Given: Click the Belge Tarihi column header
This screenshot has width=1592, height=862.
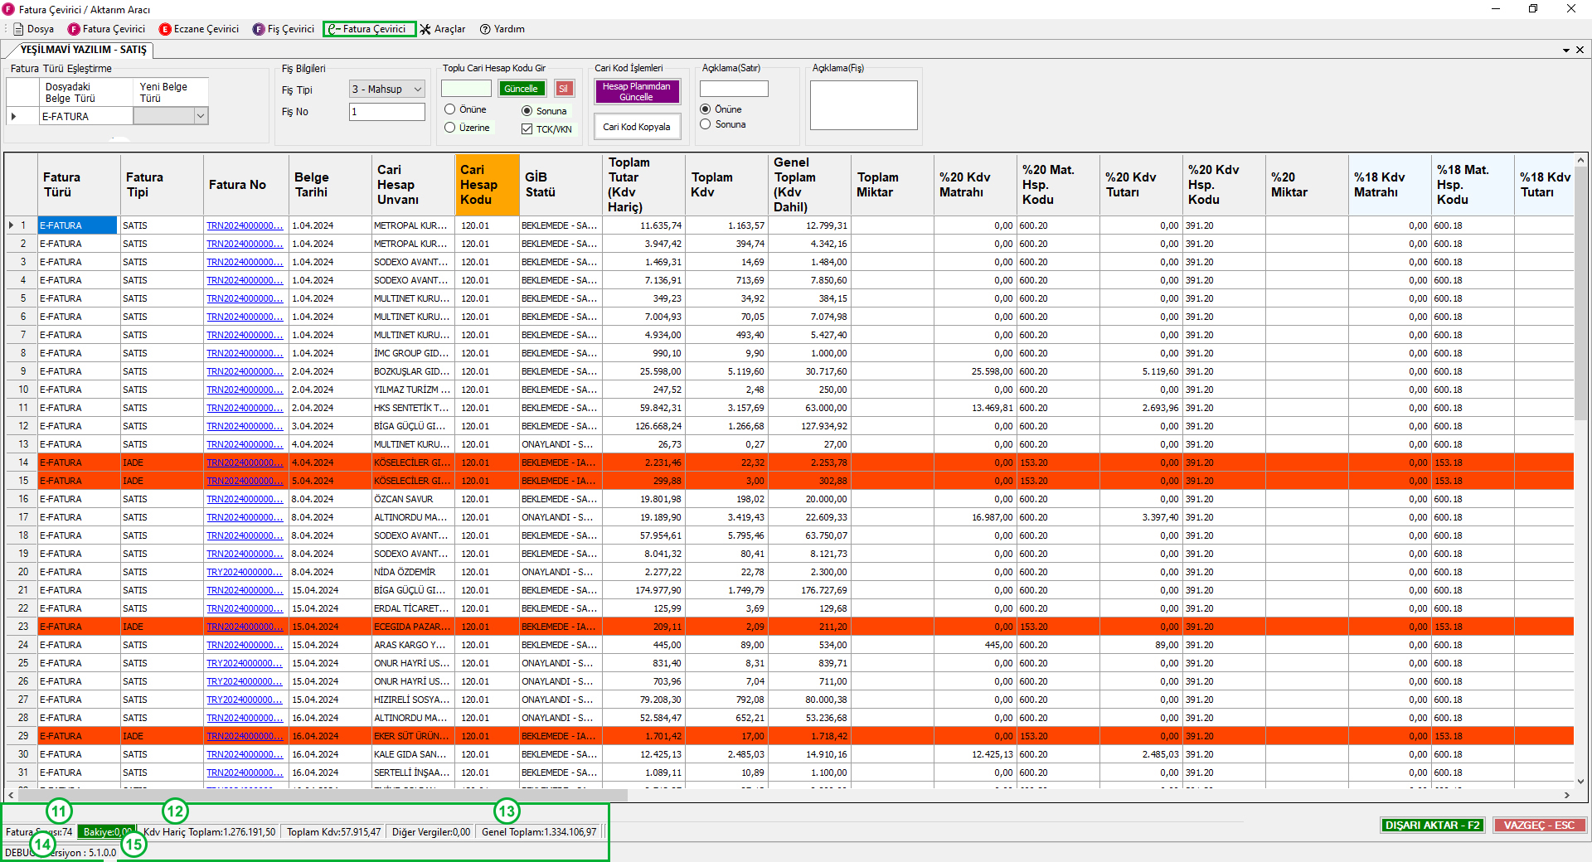Looking at the screenshot, I should click(329, 185).
